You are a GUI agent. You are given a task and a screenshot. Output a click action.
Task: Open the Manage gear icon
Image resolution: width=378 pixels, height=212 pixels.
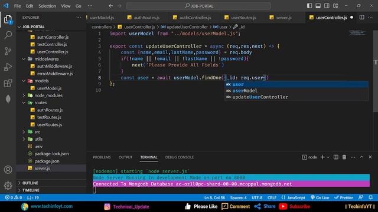pos(8,185)
